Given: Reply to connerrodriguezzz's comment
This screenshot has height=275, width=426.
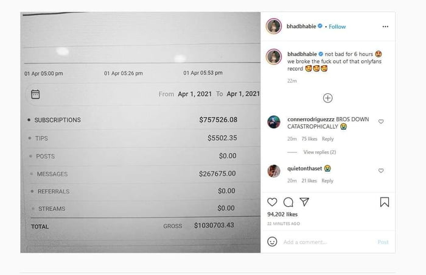Looking at the screenshot, I should (327, 139).
